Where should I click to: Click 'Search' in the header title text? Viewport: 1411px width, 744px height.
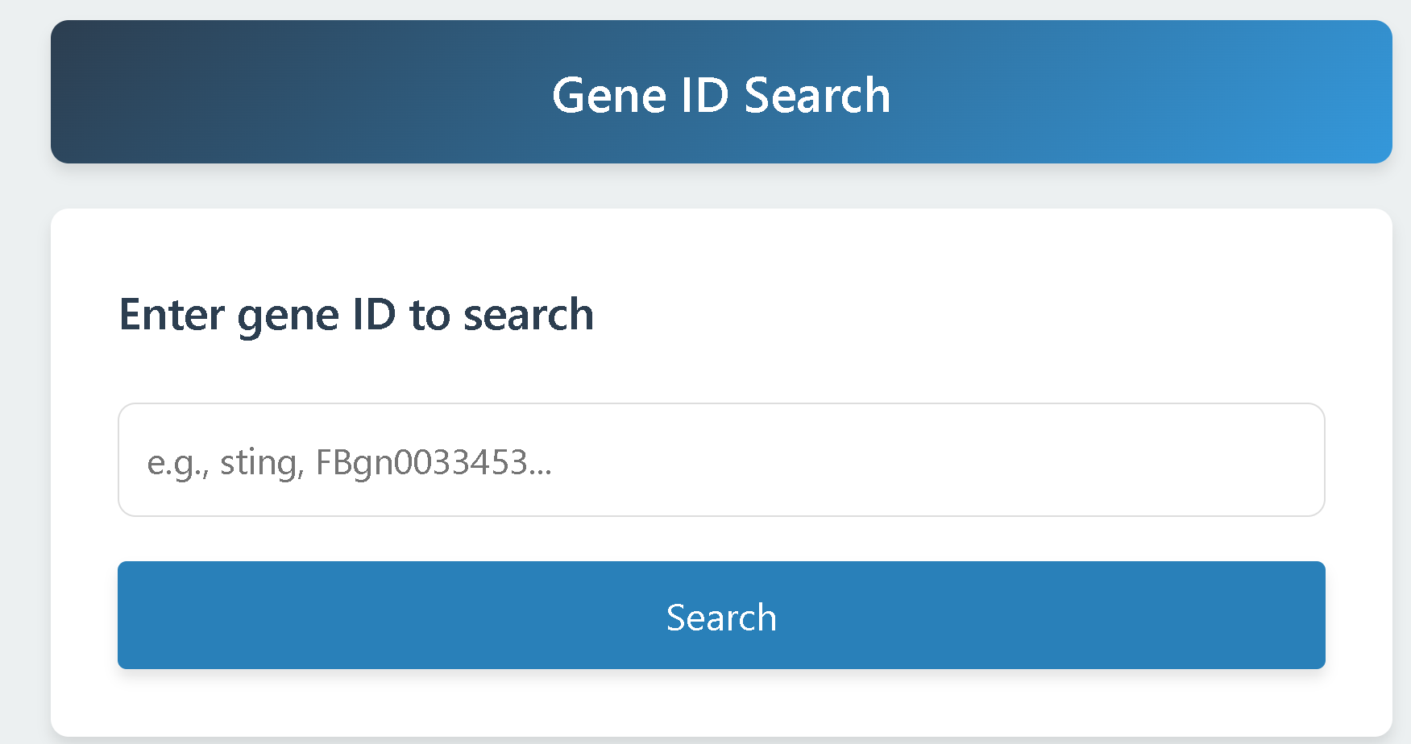(x=817, y=96)
